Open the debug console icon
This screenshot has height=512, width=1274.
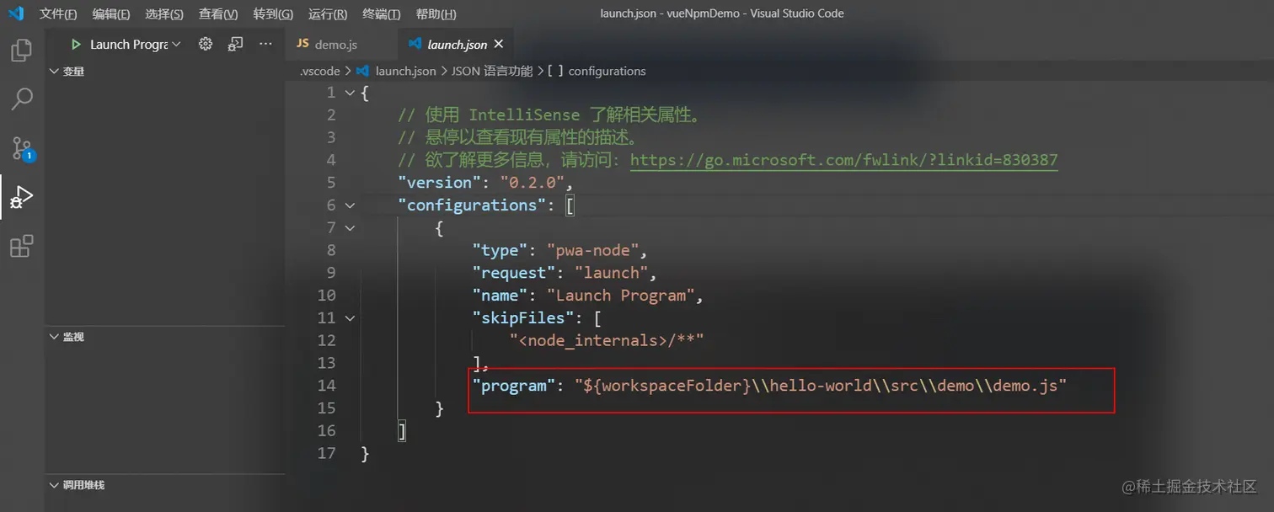click(235, 44)
